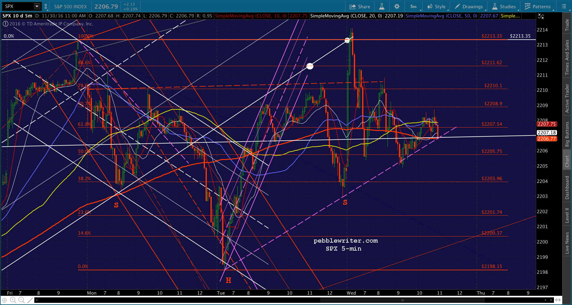This screenshot has height=305, width=572.
Task: Click the Share arrow icon
Action: (x=353, y=6)
